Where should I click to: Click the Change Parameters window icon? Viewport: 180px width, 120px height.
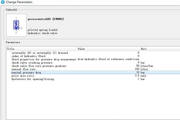pos(3,2)
